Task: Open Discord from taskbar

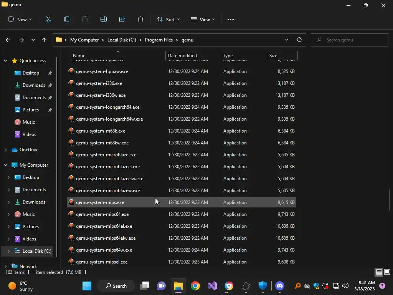Action: (280, 286)
